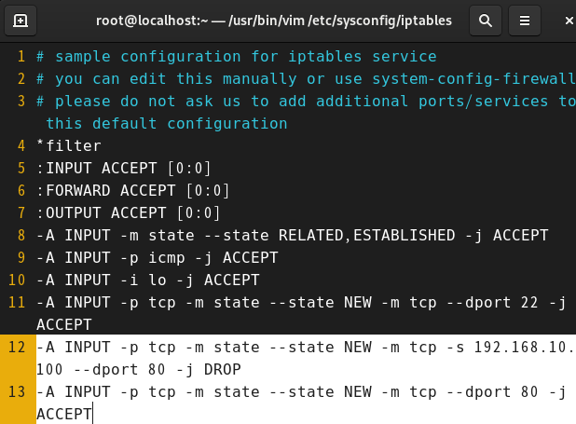
Task: Open terminal search
Action: [486, 21]
